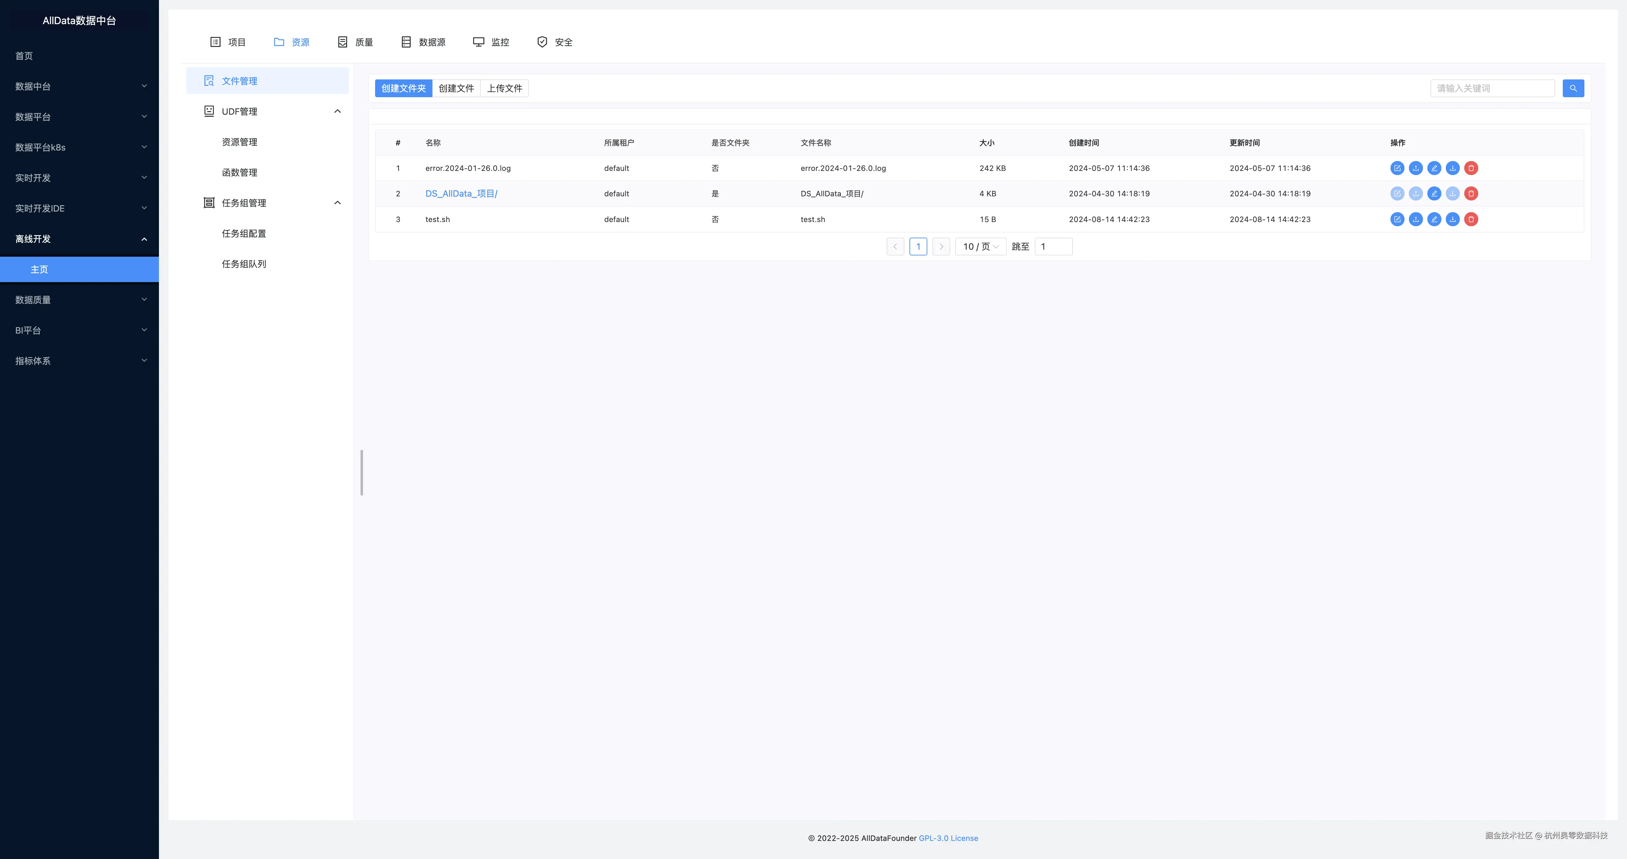The height and width of the screenshot is (859, 1627).
Task: Open the 10 / 页 page size dropdown
Action: point(980,247)
